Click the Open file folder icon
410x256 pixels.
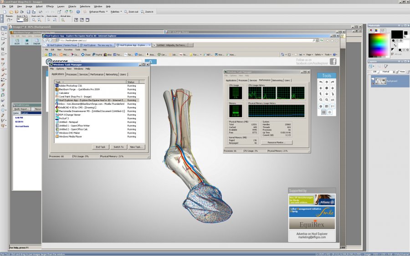(11, 12)
